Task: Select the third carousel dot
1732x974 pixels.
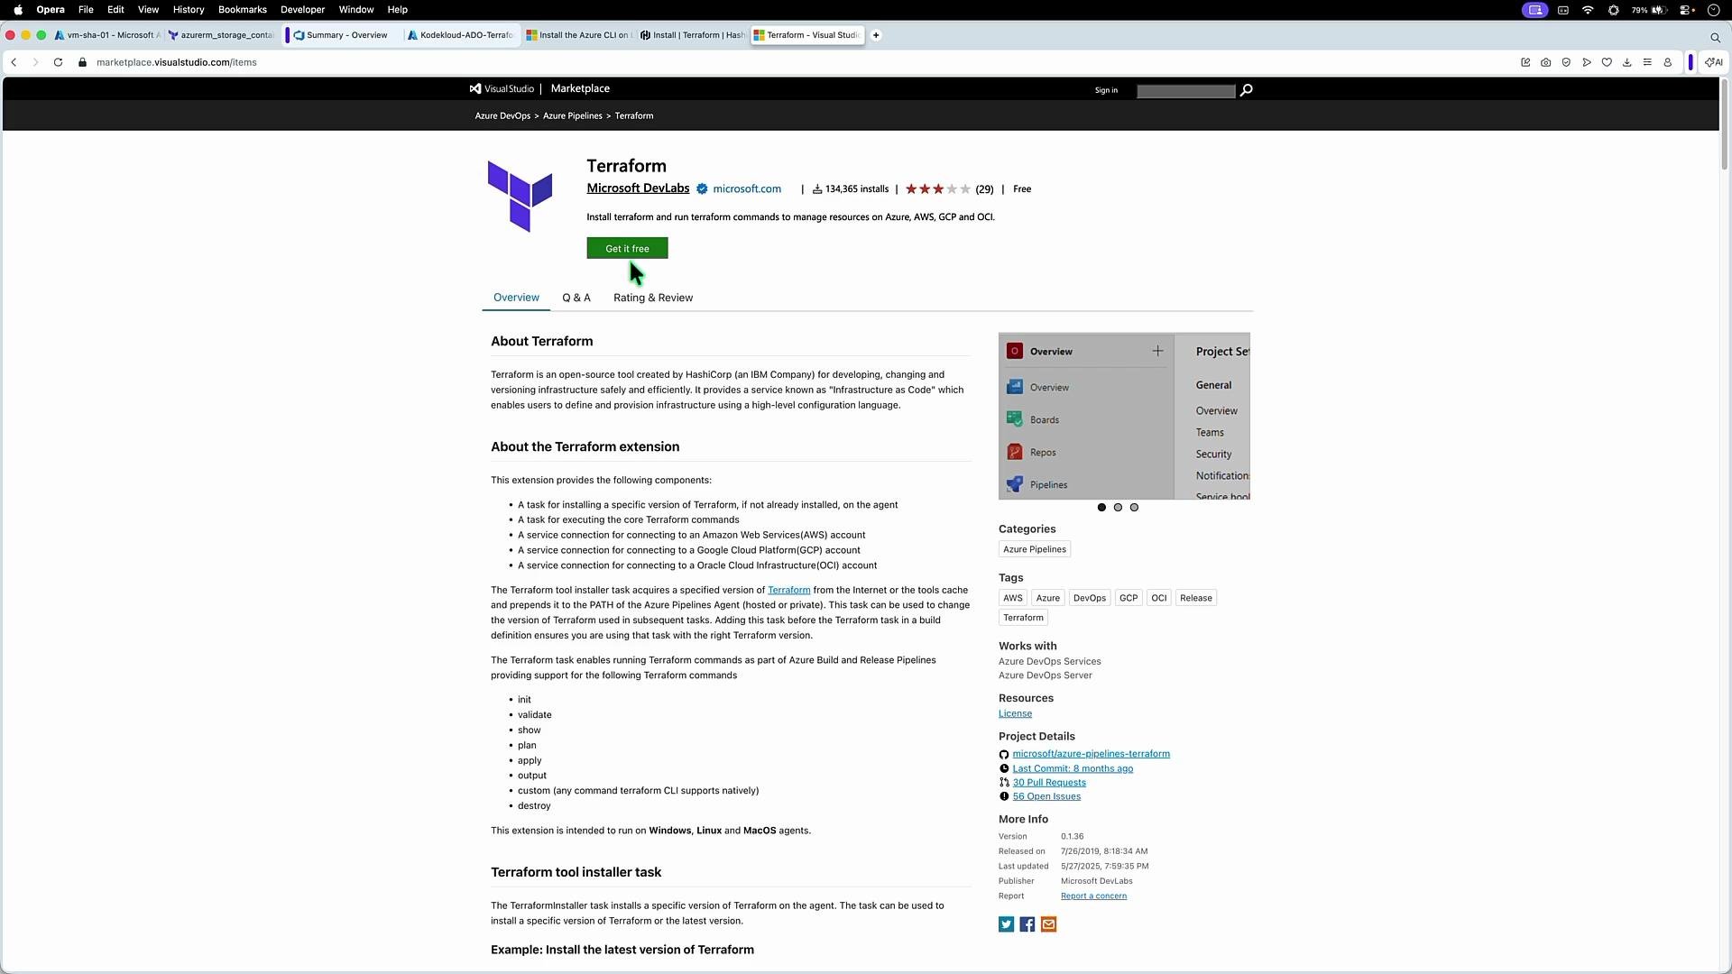Action: point(1134,508)
